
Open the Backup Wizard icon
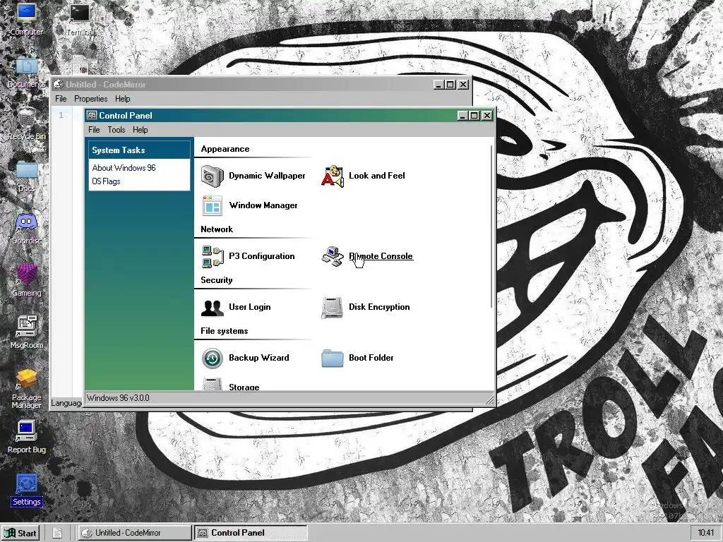pos(212,358)
